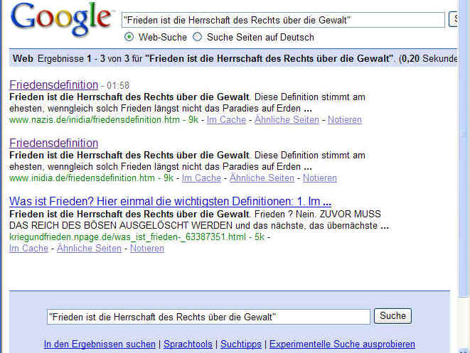Open the 'Was ist Frieden?' result

tap(170, 202)
